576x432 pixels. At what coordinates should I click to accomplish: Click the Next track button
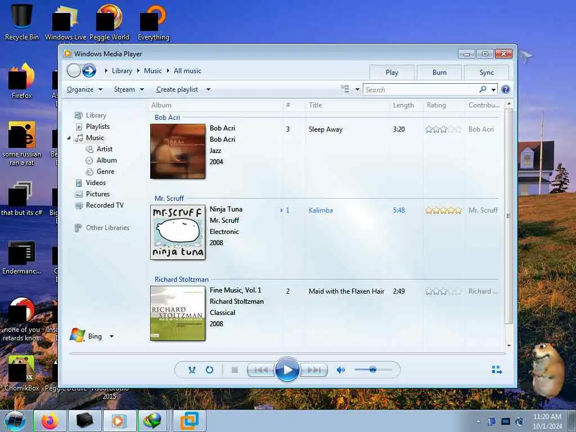[x=313, y=370]
